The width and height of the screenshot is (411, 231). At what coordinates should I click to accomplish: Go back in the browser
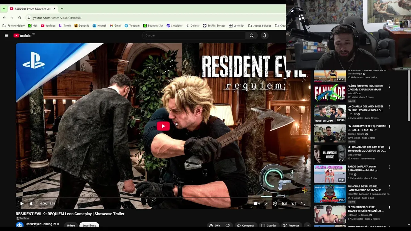pyautogui.click(x=4, y=18)
